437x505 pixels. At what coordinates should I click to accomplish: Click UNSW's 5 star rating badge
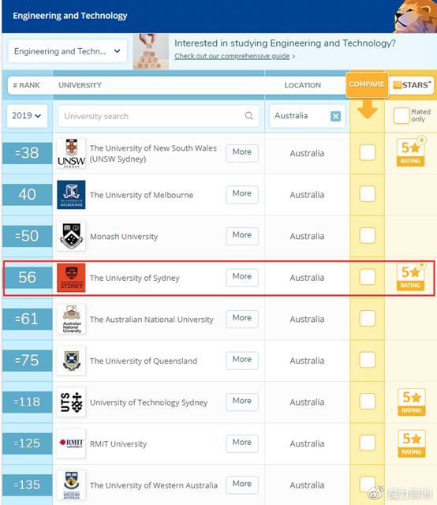click(x=411, y=152)
